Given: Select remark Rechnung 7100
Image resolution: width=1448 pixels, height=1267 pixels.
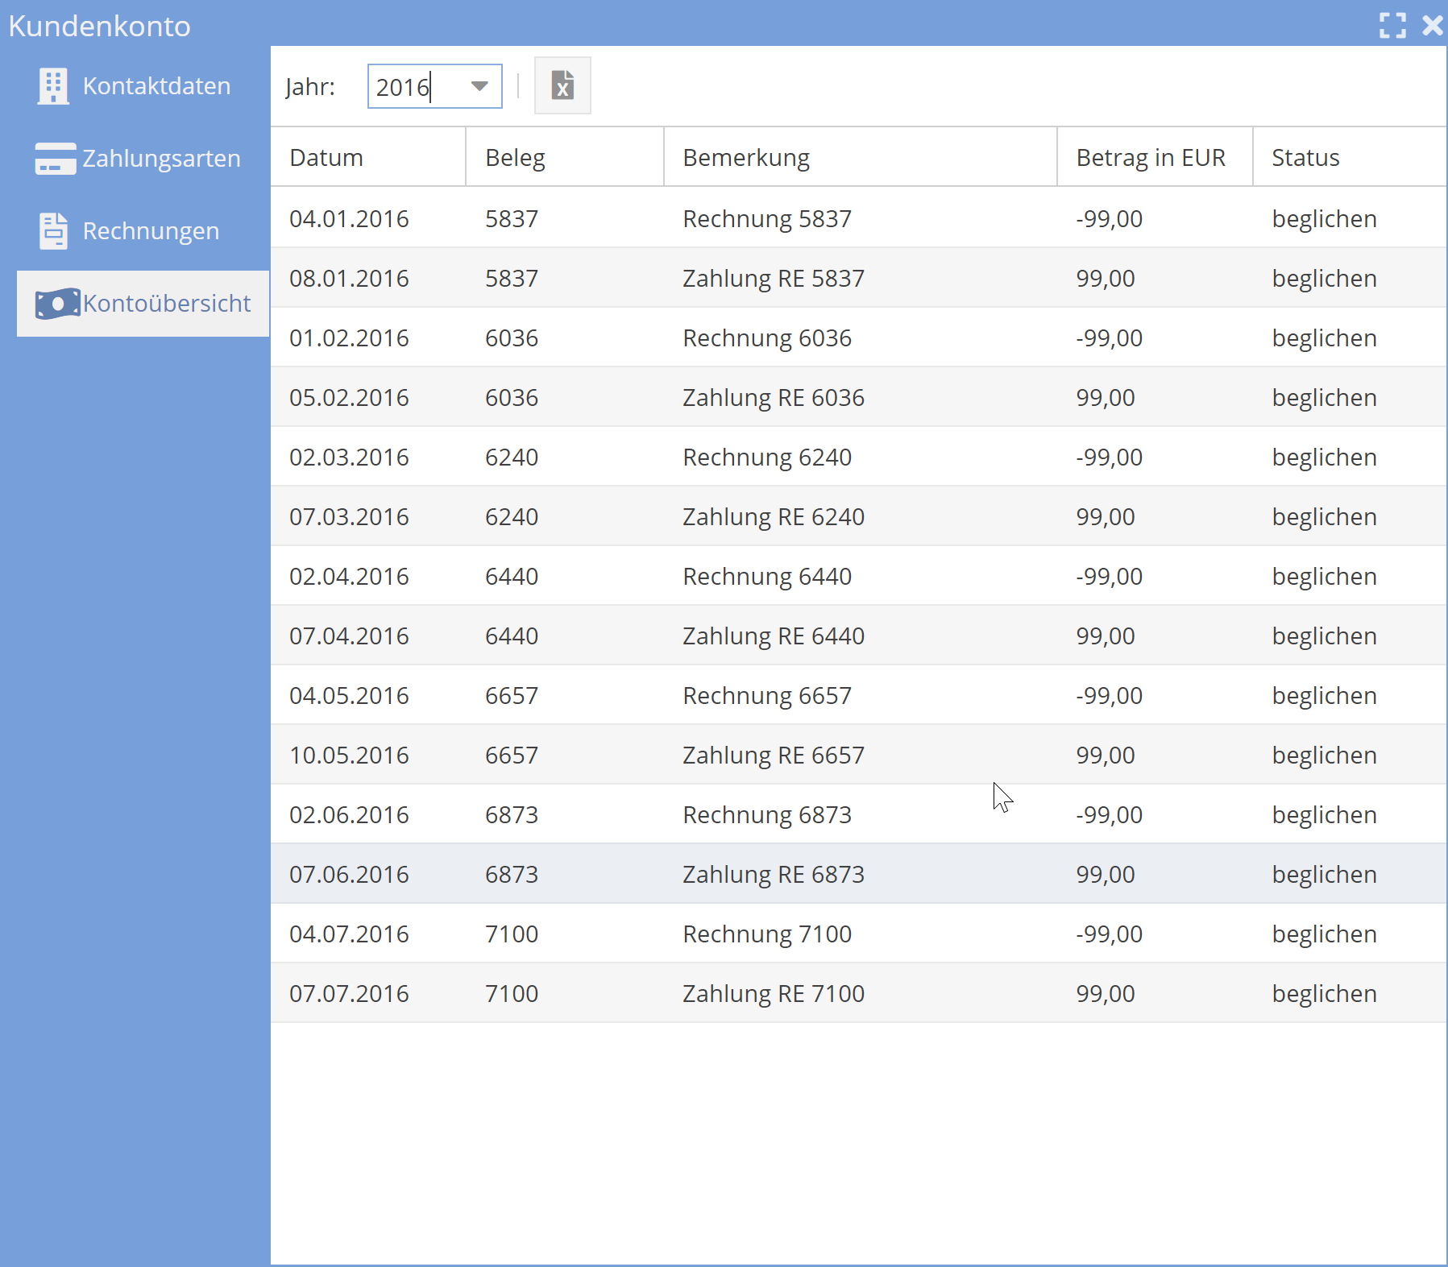Looking at the screenshot, I should [x=767, y=934].
